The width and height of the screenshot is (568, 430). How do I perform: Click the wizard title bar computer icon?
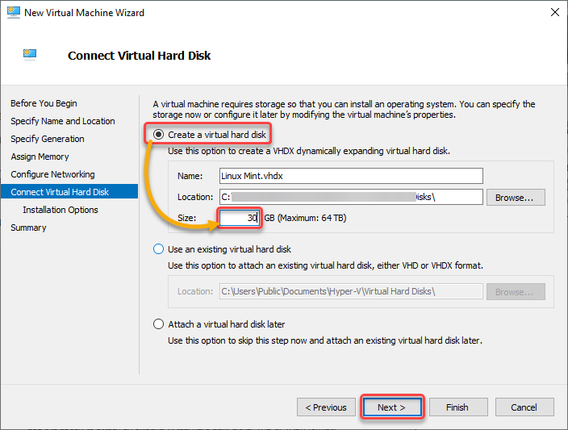14,12
